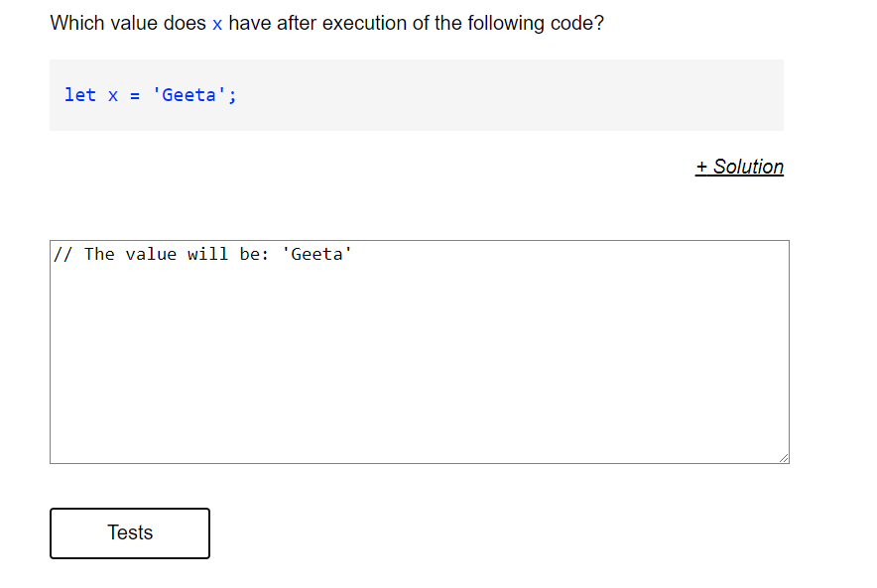Click the let keyword in the code block

80,94
